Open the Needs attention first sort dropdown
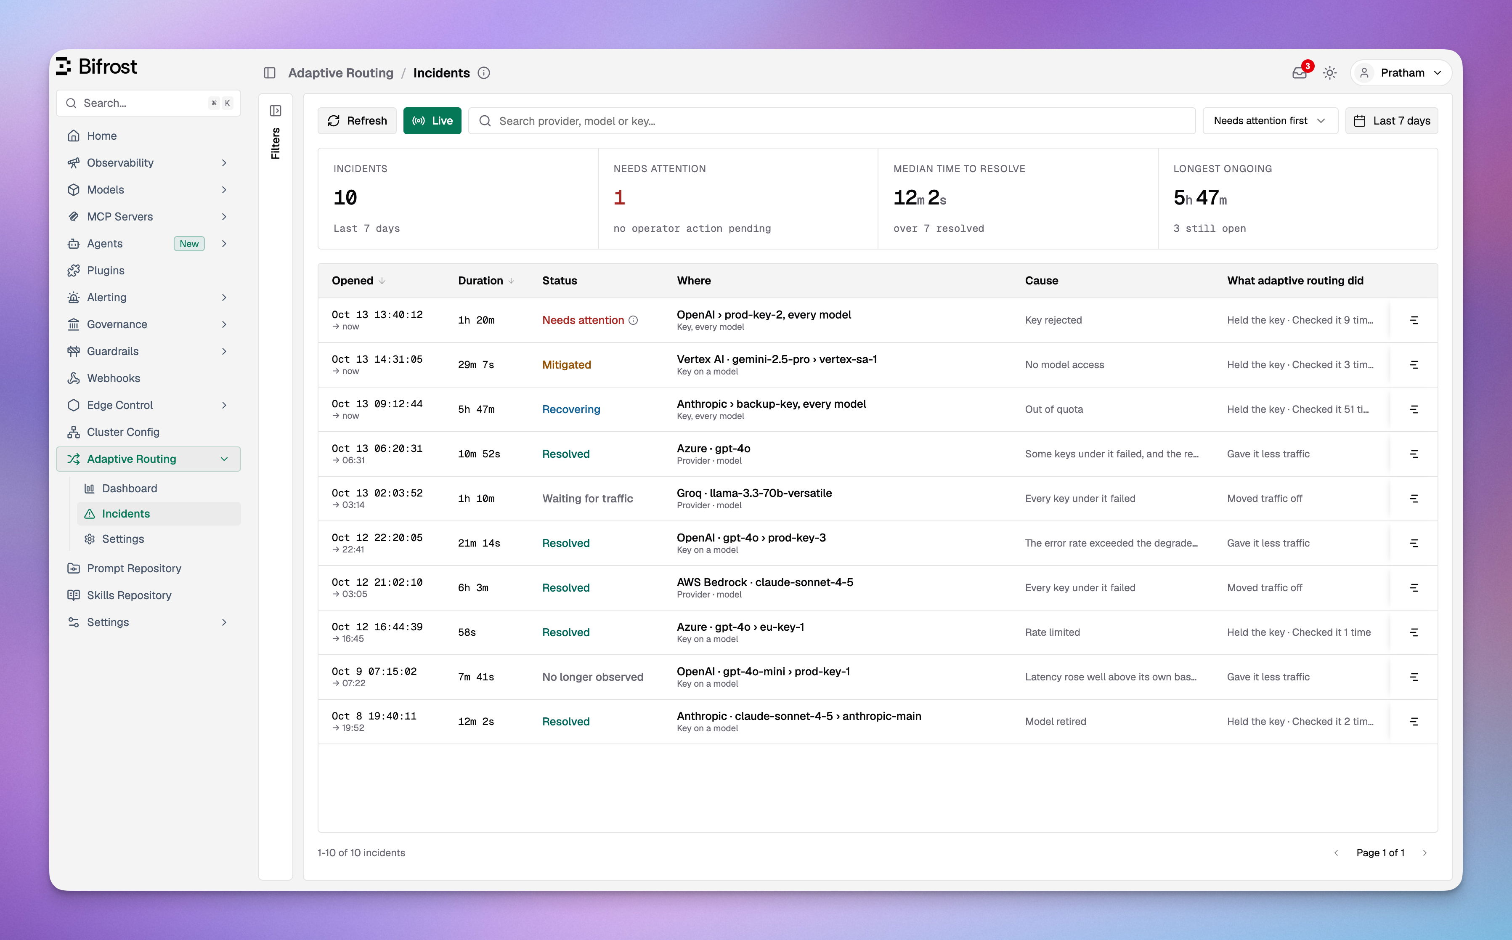 (1270, 121)
